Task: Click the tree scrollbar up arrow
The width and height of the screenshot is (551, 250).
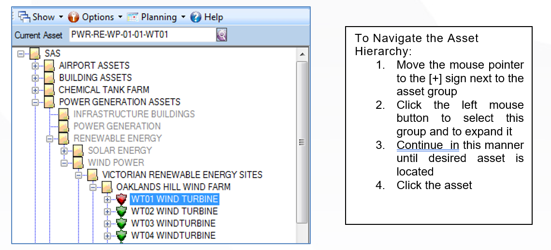Action: point(302,55)
